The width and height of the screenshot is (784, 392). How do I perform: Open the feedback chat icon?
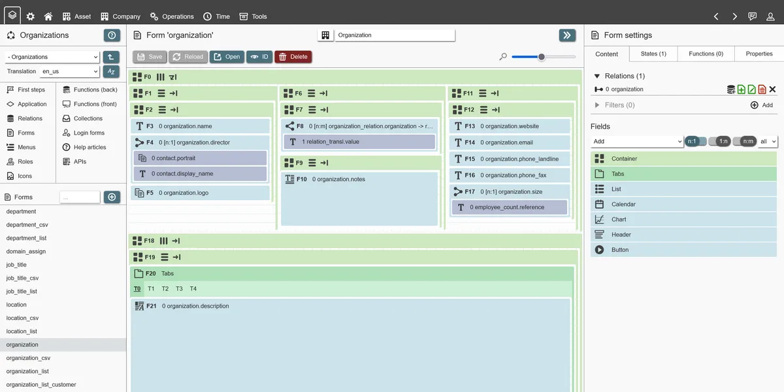pos(753,16)
